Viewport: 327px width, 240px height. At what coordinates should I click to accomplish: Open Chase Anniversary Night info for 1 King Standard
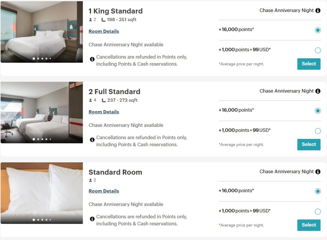[x=318, y=10]
